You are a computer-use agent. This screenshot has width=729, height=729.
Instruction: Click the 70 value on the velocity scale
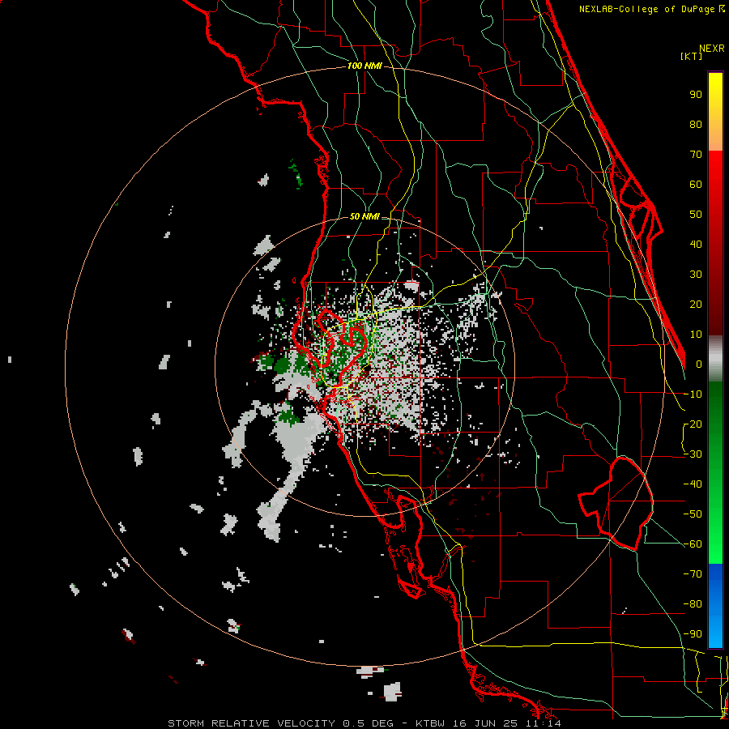[696, 155]
